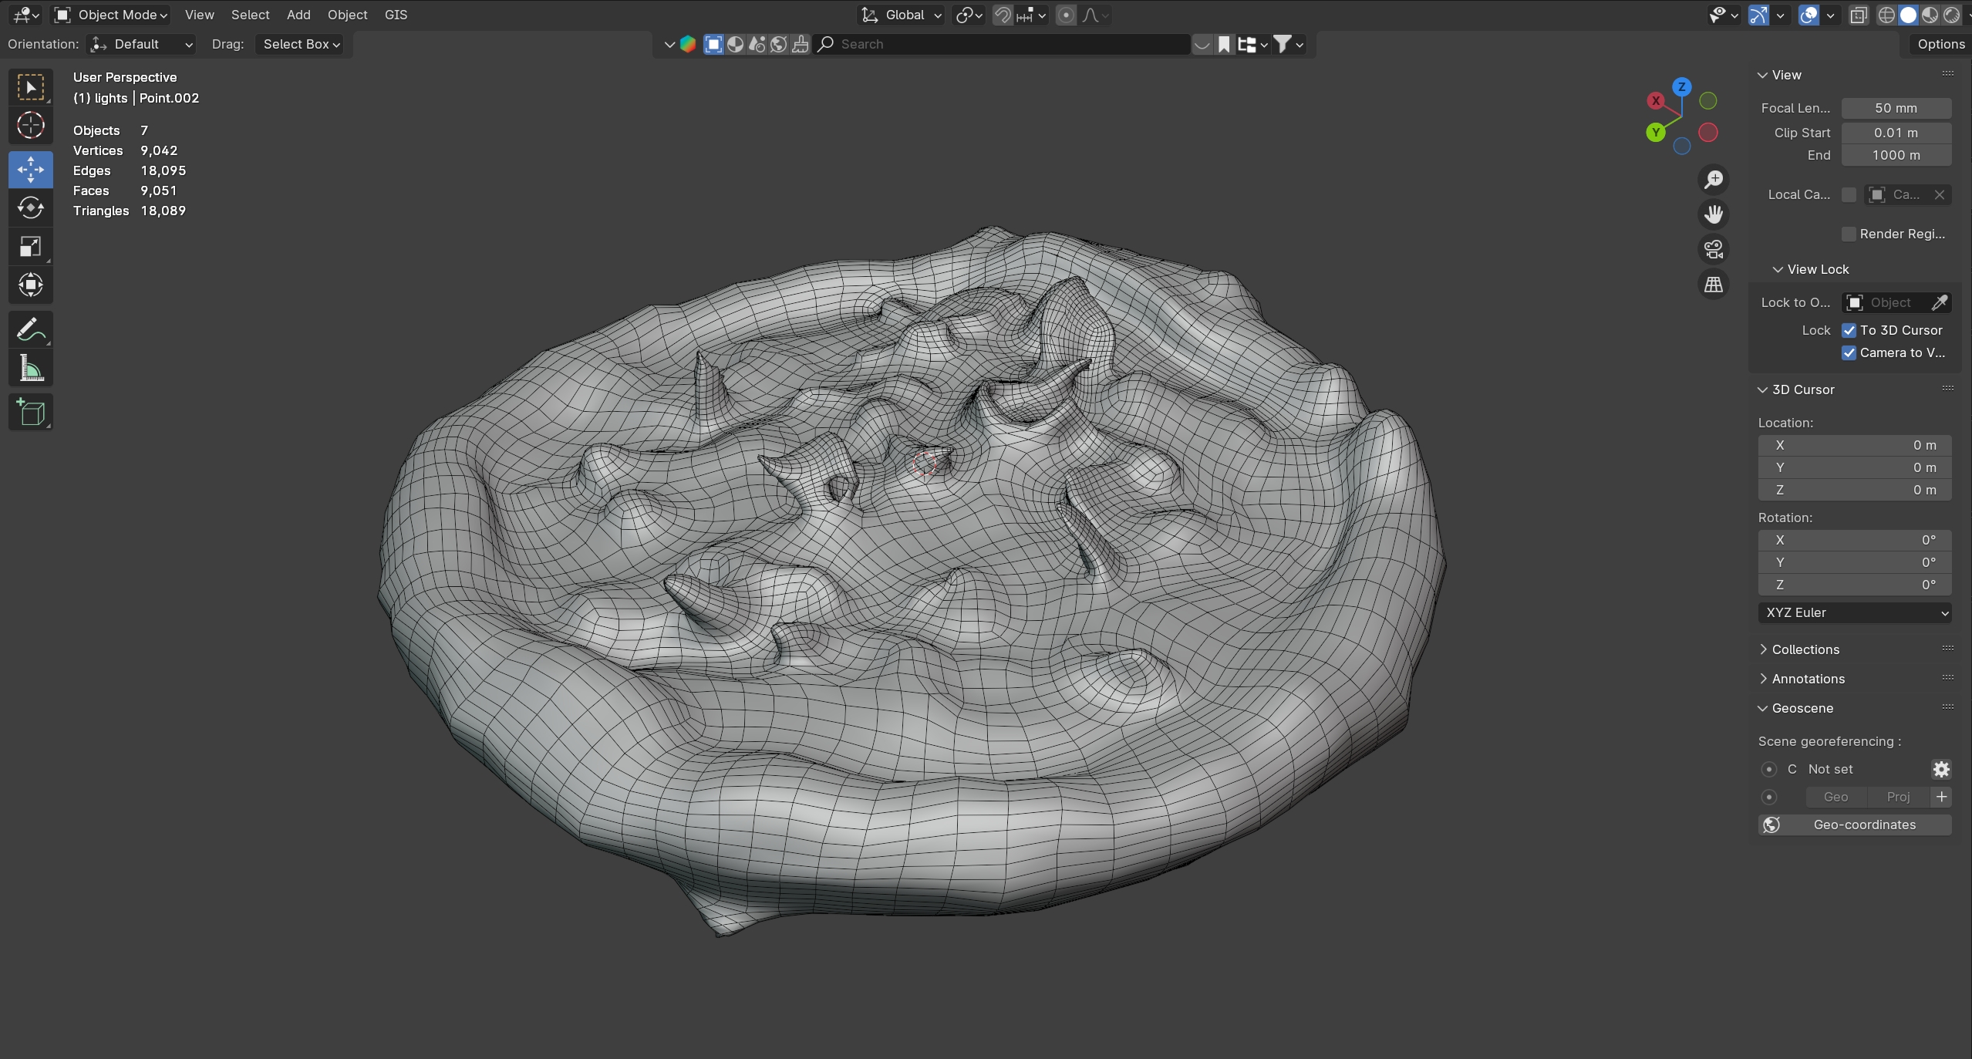Viewport: 1972px width, 1059px height.
Task: Open the XYZ Euler rotation dropdown
Action: click(1854, 612)
